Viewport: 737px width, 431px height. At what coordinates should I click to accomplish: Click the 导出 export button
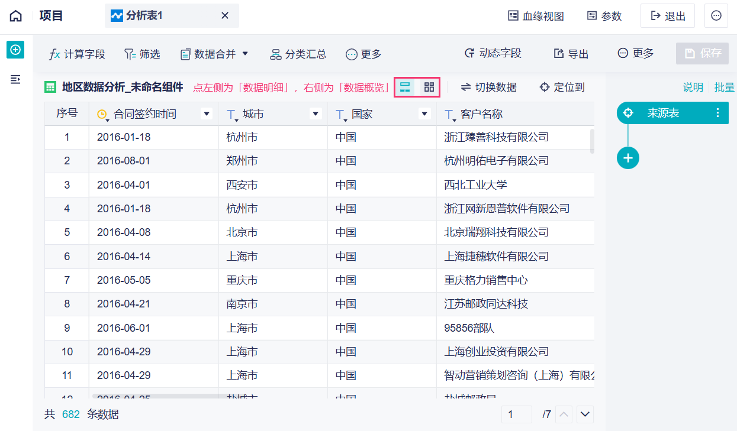click(x=571, y=54)
